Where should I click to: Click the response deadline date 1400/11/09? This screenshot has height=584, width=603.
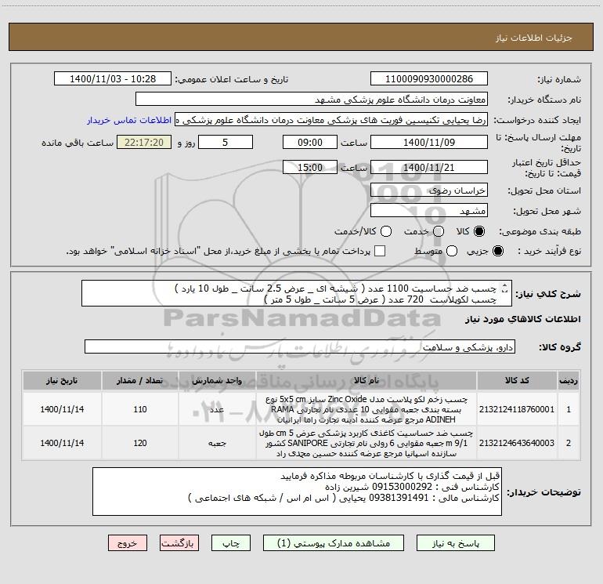tap(429, 142)
